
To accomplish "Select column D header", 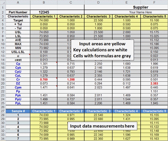I will [98, 3].
